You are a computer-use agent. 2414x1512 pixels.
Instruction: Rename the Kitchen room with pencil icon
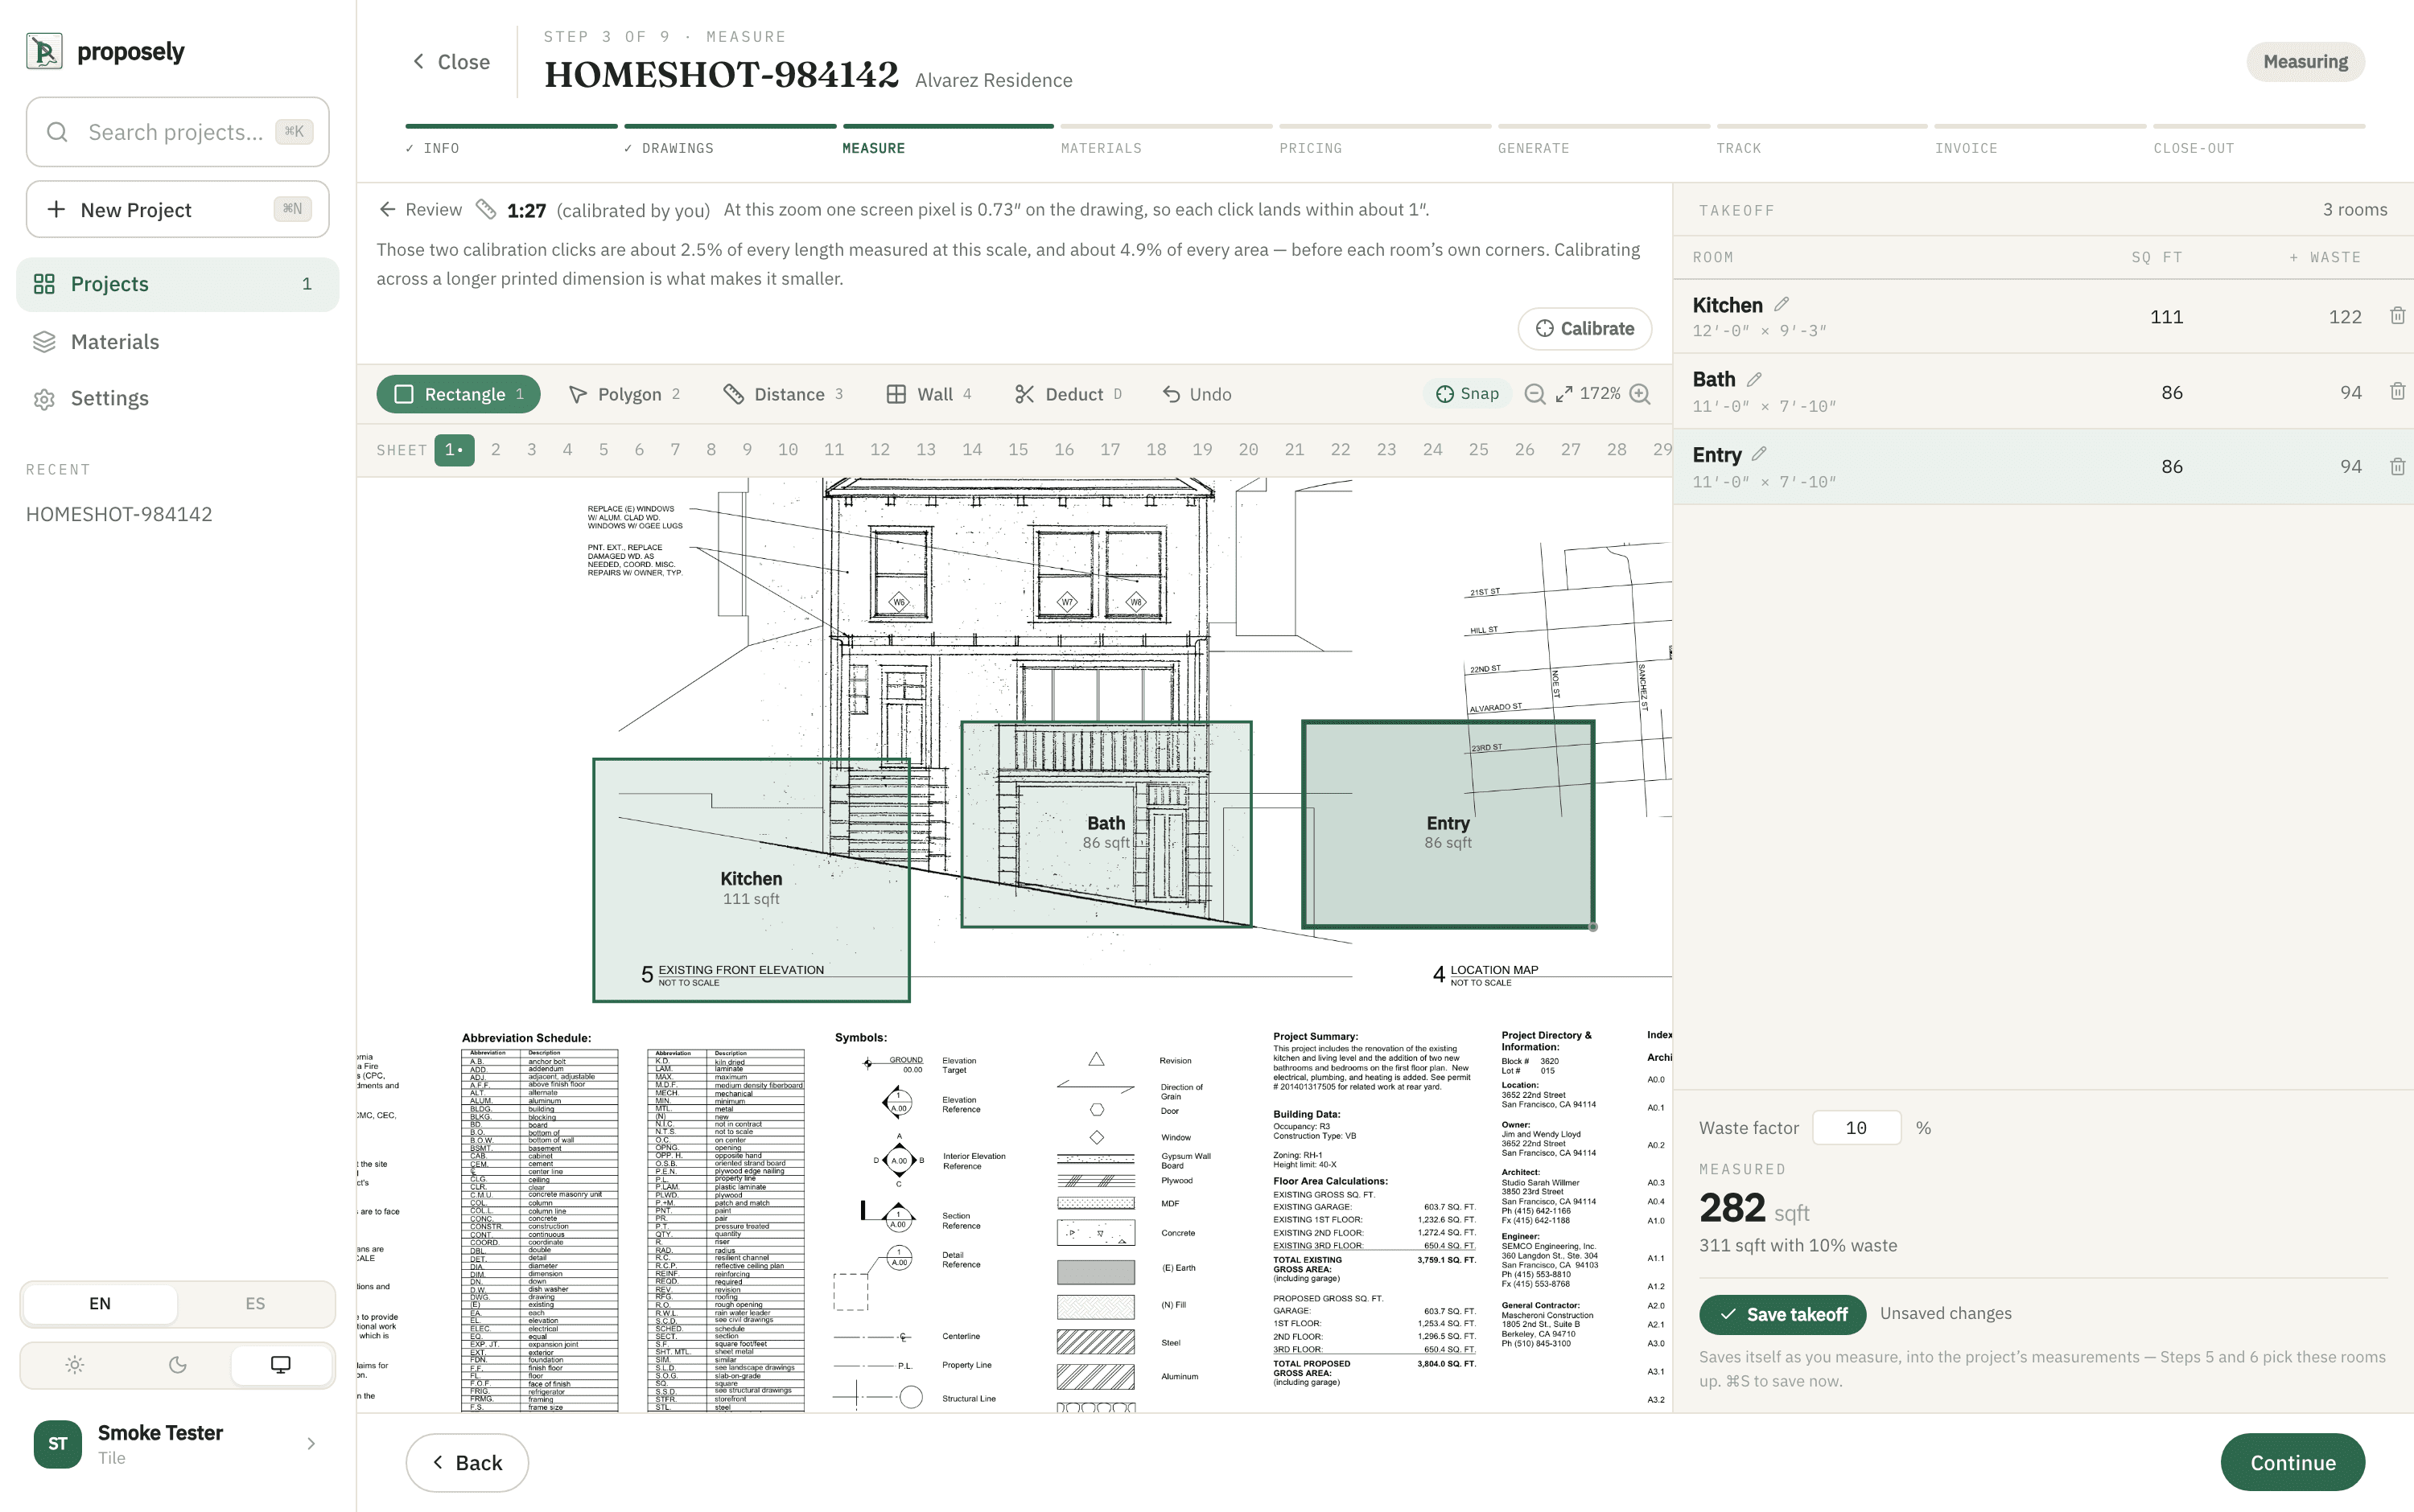point(1782,304)
